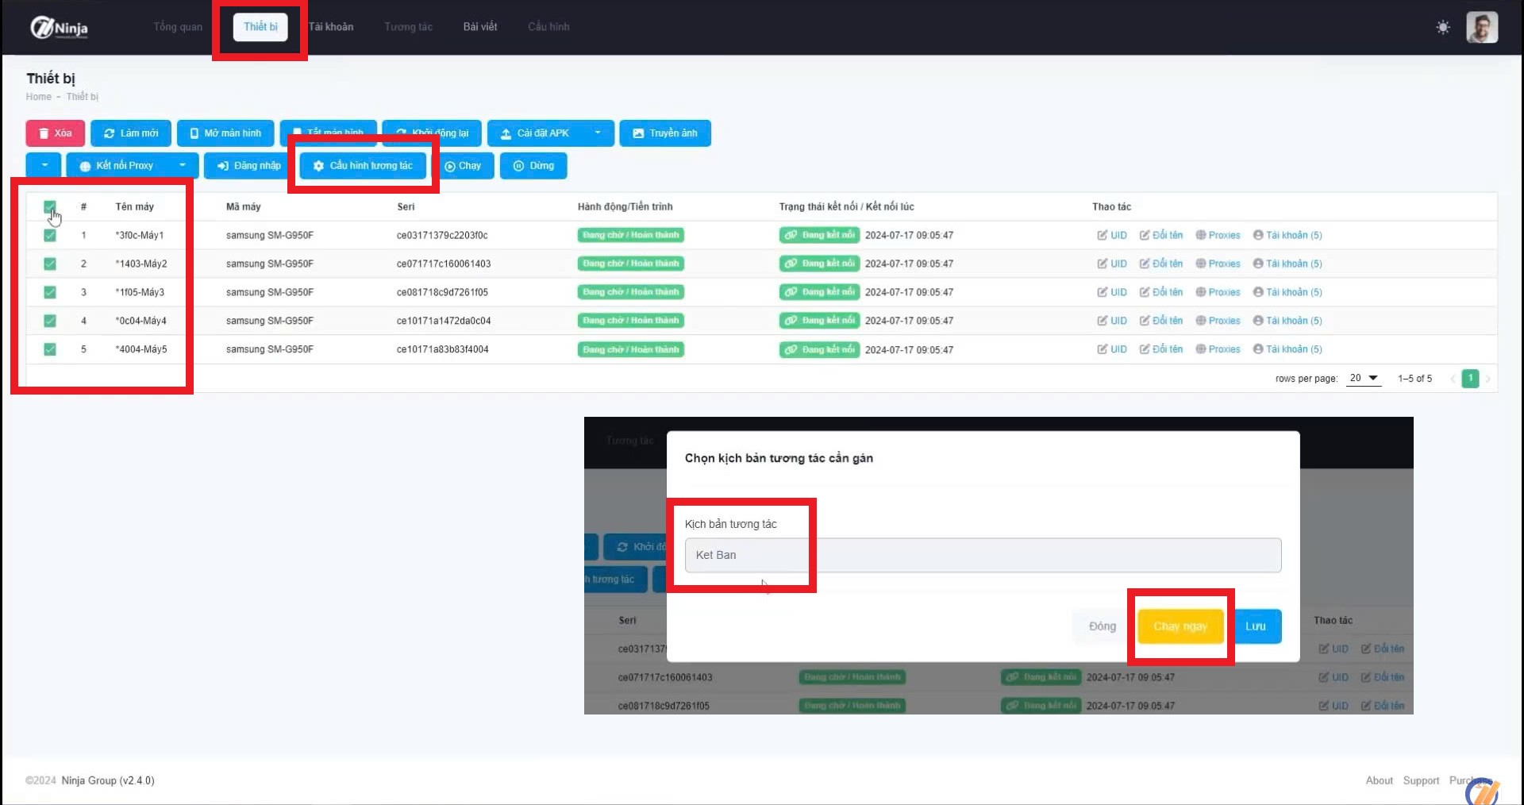Viewport: 1524px width, 805px height.
Task: Open Tài khoản (5) for the Máy5 row
Action: [x=1287, y=349]
